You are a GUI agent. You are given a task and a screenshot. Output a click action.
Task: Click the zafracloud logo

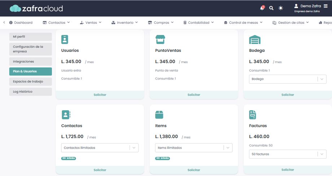(x=36, y=8)
